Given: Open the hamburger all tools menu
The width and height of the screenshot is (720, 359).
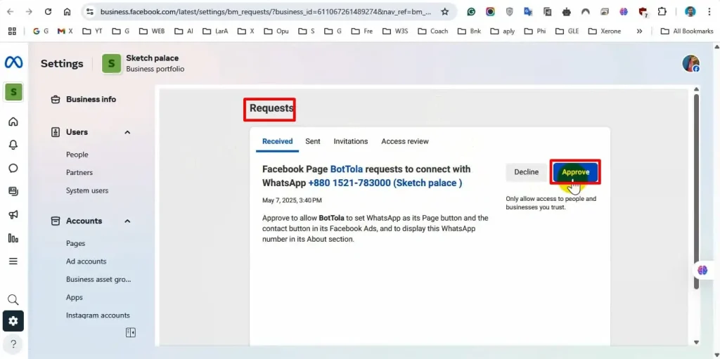Looking at the screenshot, I should (13, 261).
